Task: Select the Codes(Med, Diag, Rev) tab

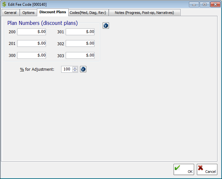Action: pos(88,13)
